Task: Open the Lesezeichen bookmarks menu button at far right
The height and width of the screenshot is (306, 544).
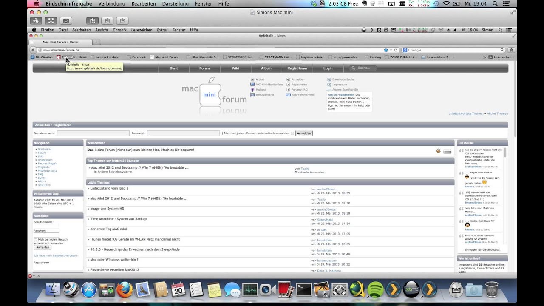Action: [x=501, y=57]
